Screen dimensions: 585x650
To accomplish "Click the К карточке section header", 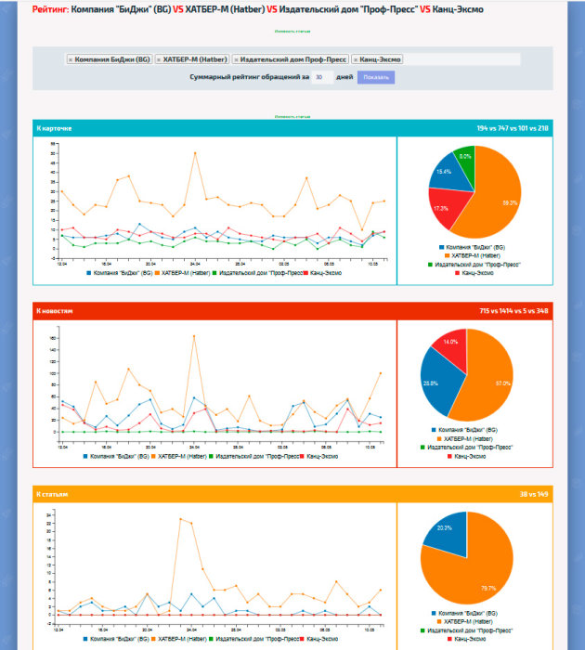I will coord(54,128).
